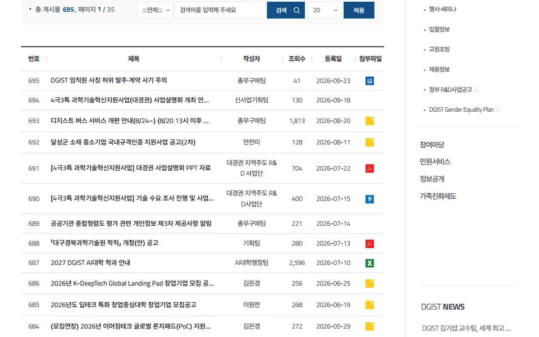
Task: Open DGIST NEWS heading
Action: 443,307
